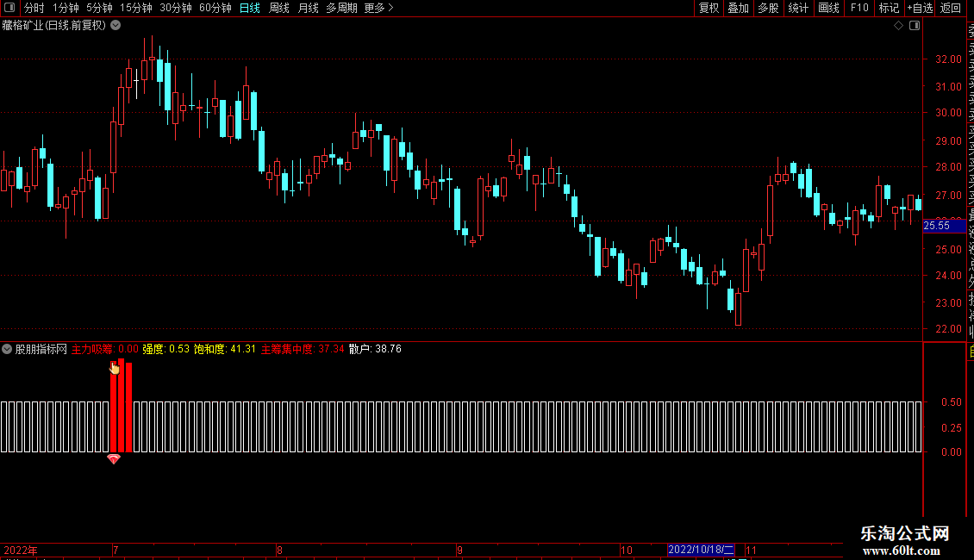Click the 股朋指标网 indicator name
This screenshot has height=560, width=974.
coord(41,349)
